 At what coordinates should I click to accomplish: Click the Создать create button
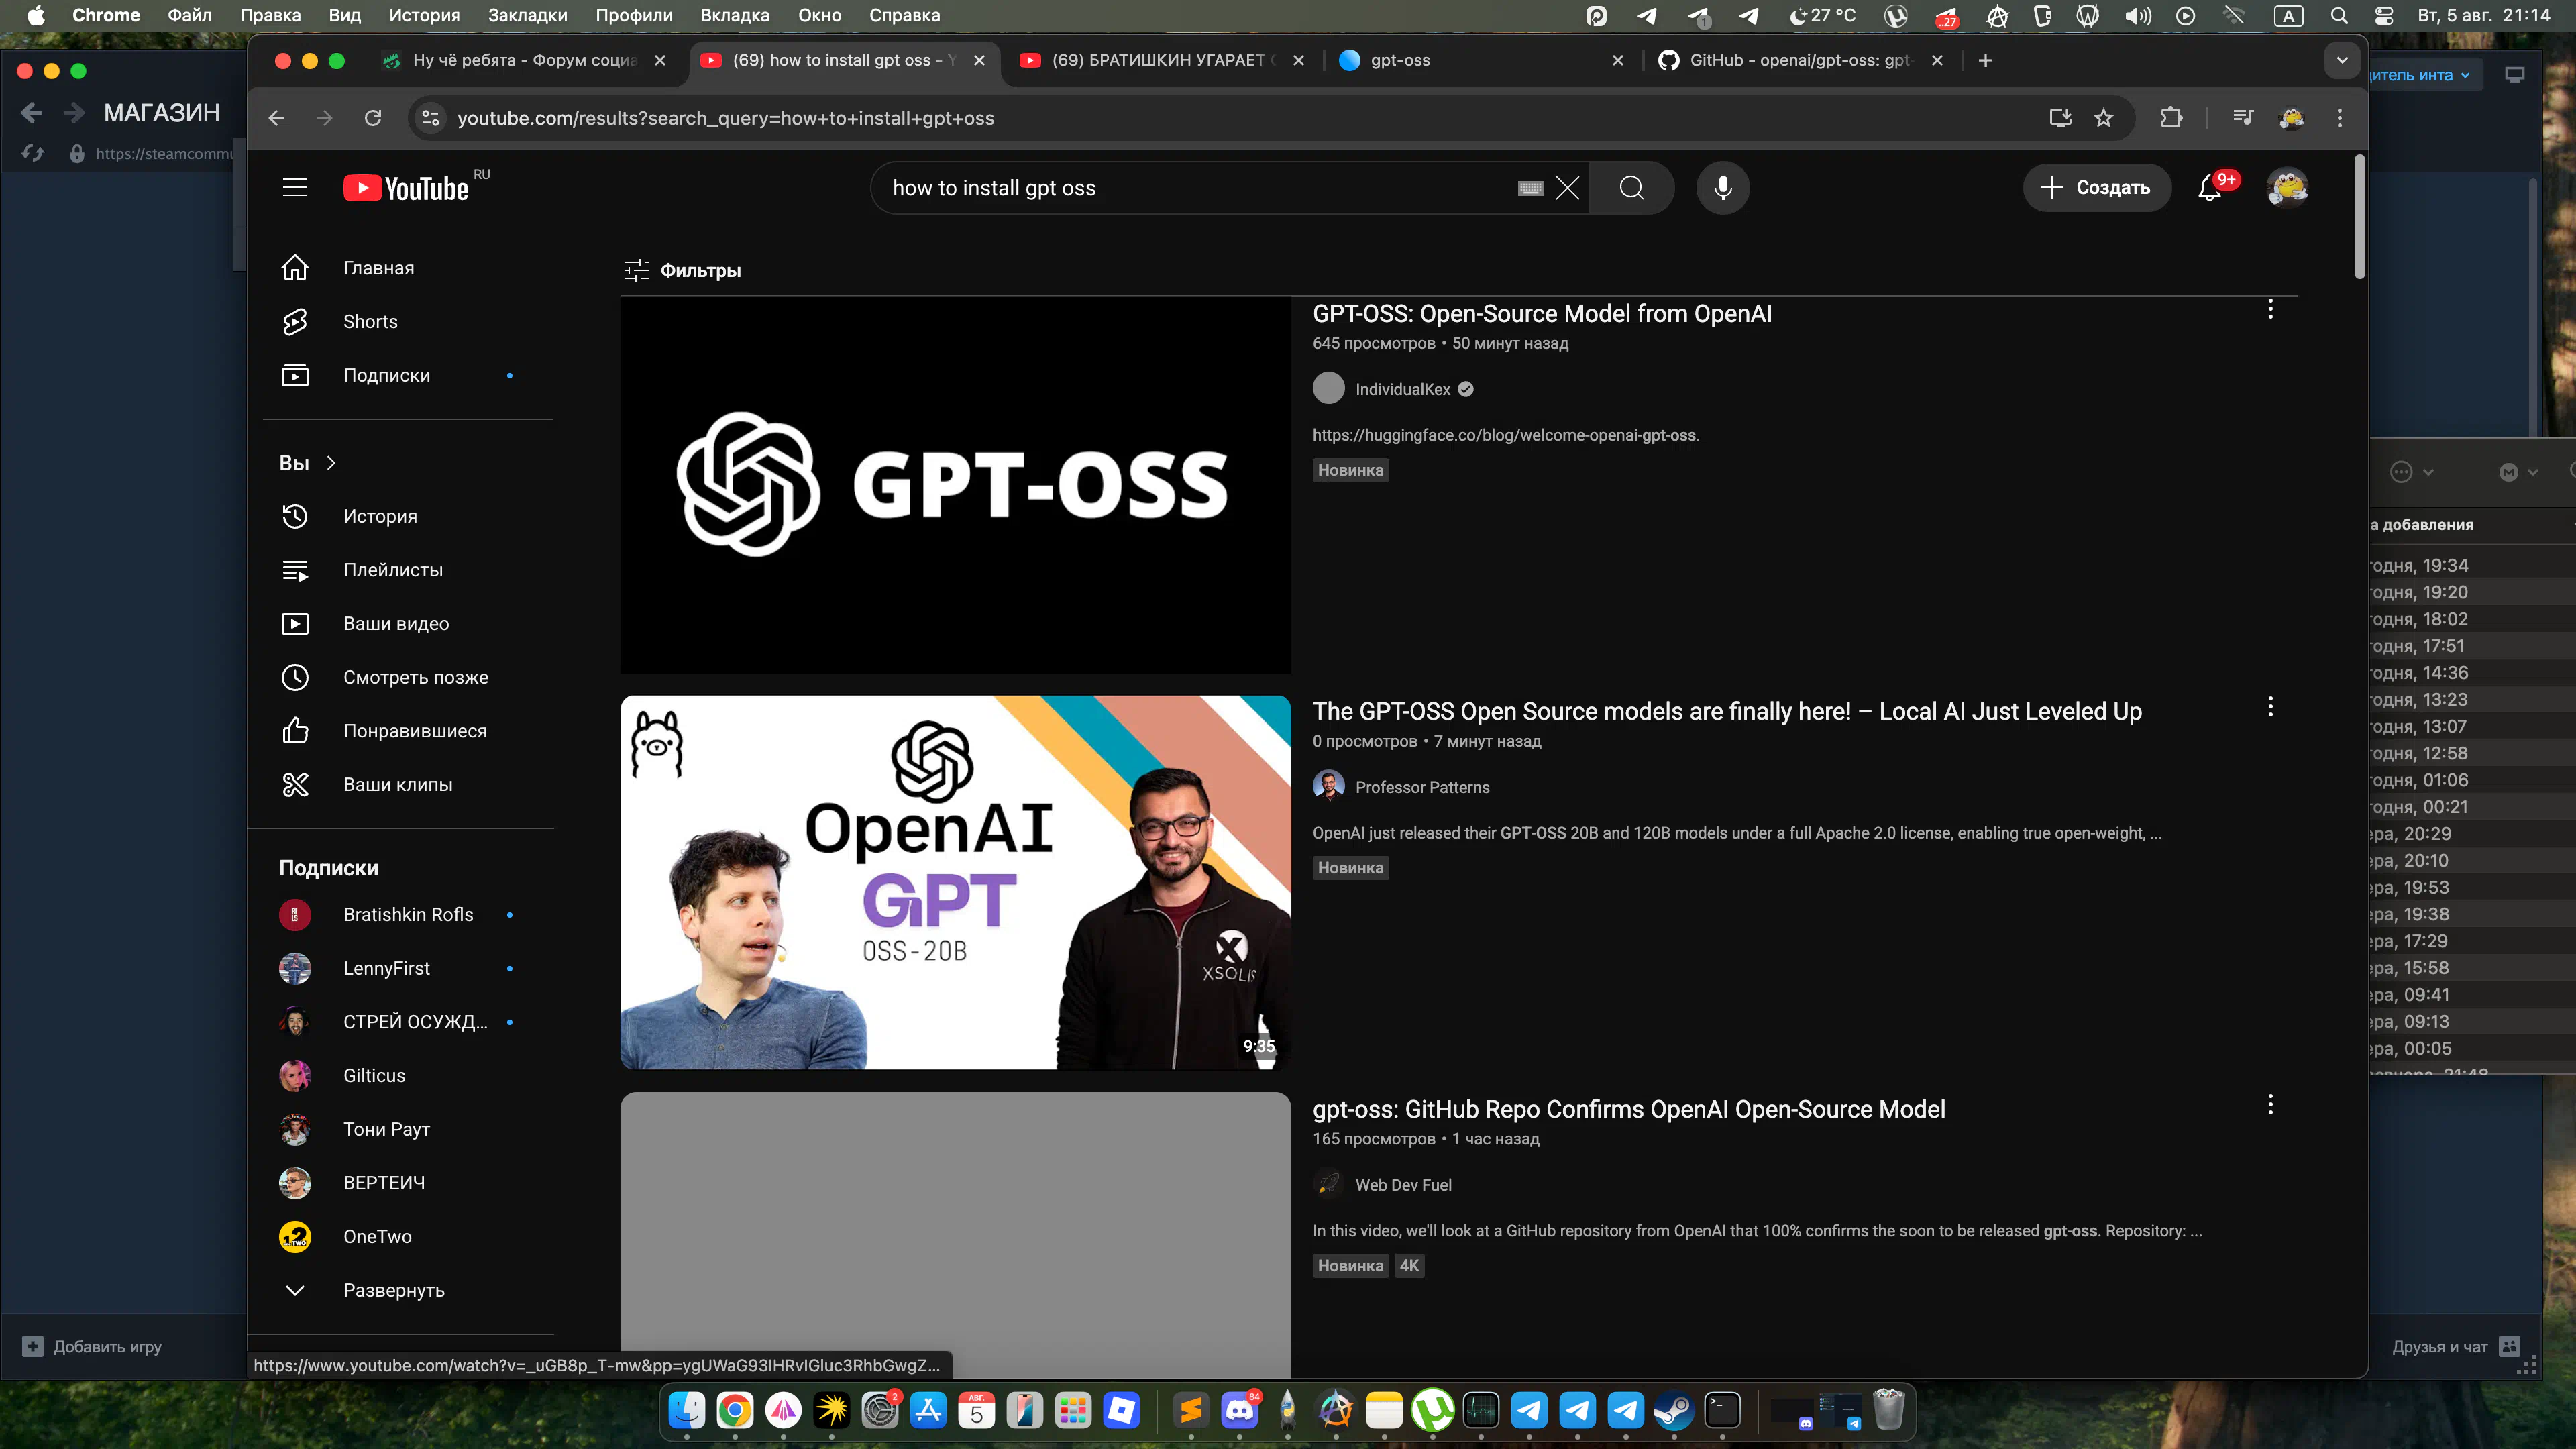coord(2096,188)
